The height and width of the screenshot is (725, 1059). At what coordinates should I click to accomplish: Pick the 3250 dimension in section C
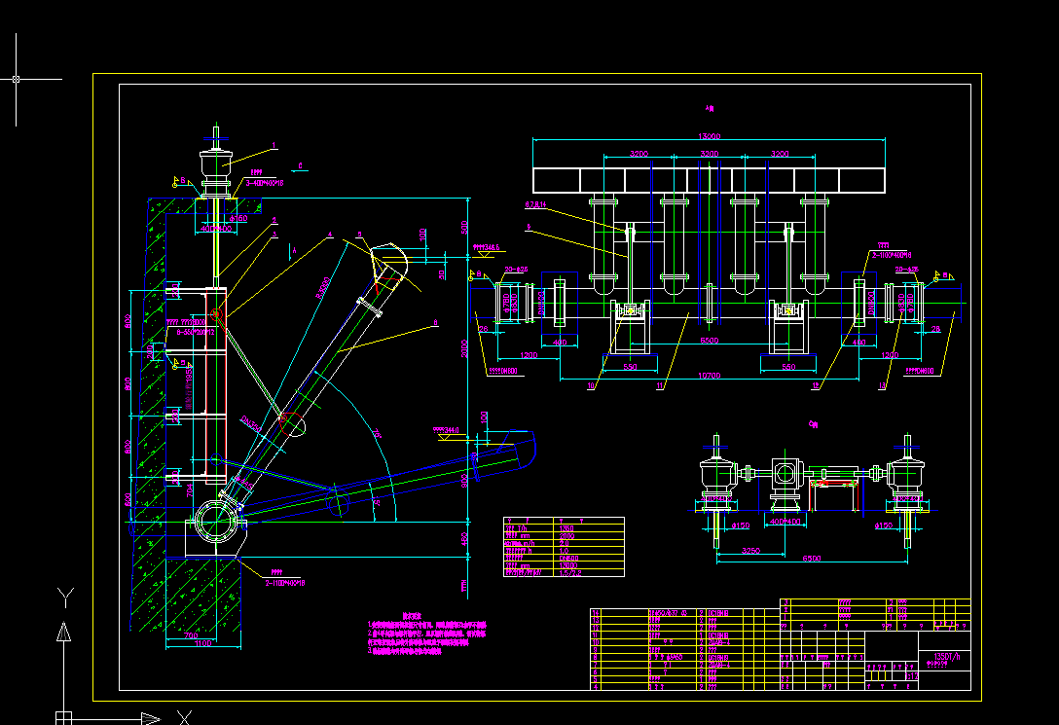tap(750, 551)
